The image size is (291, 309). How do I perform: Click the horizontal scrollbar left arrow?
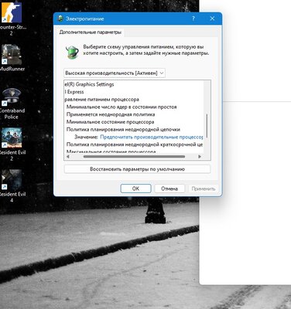68,157
